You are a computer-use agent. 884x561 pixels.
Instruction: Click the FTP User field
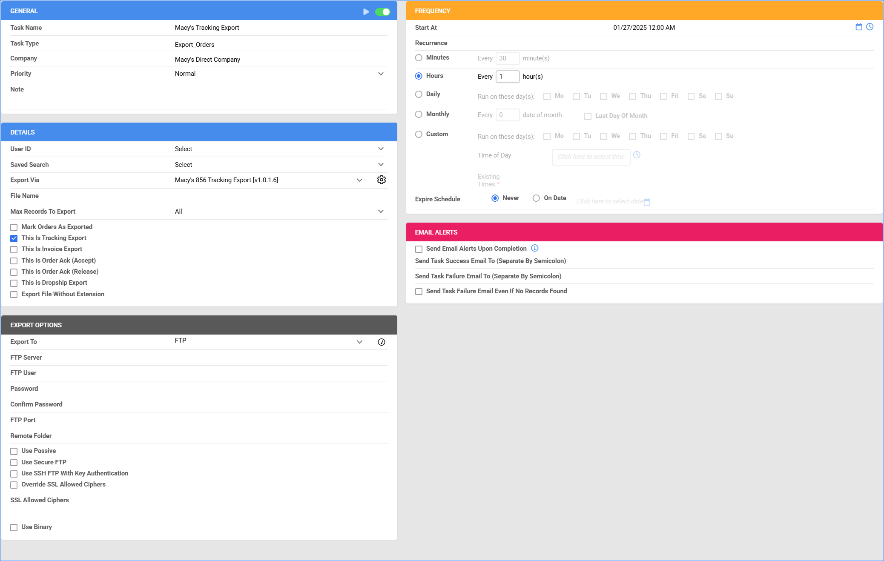click(281, 373)
